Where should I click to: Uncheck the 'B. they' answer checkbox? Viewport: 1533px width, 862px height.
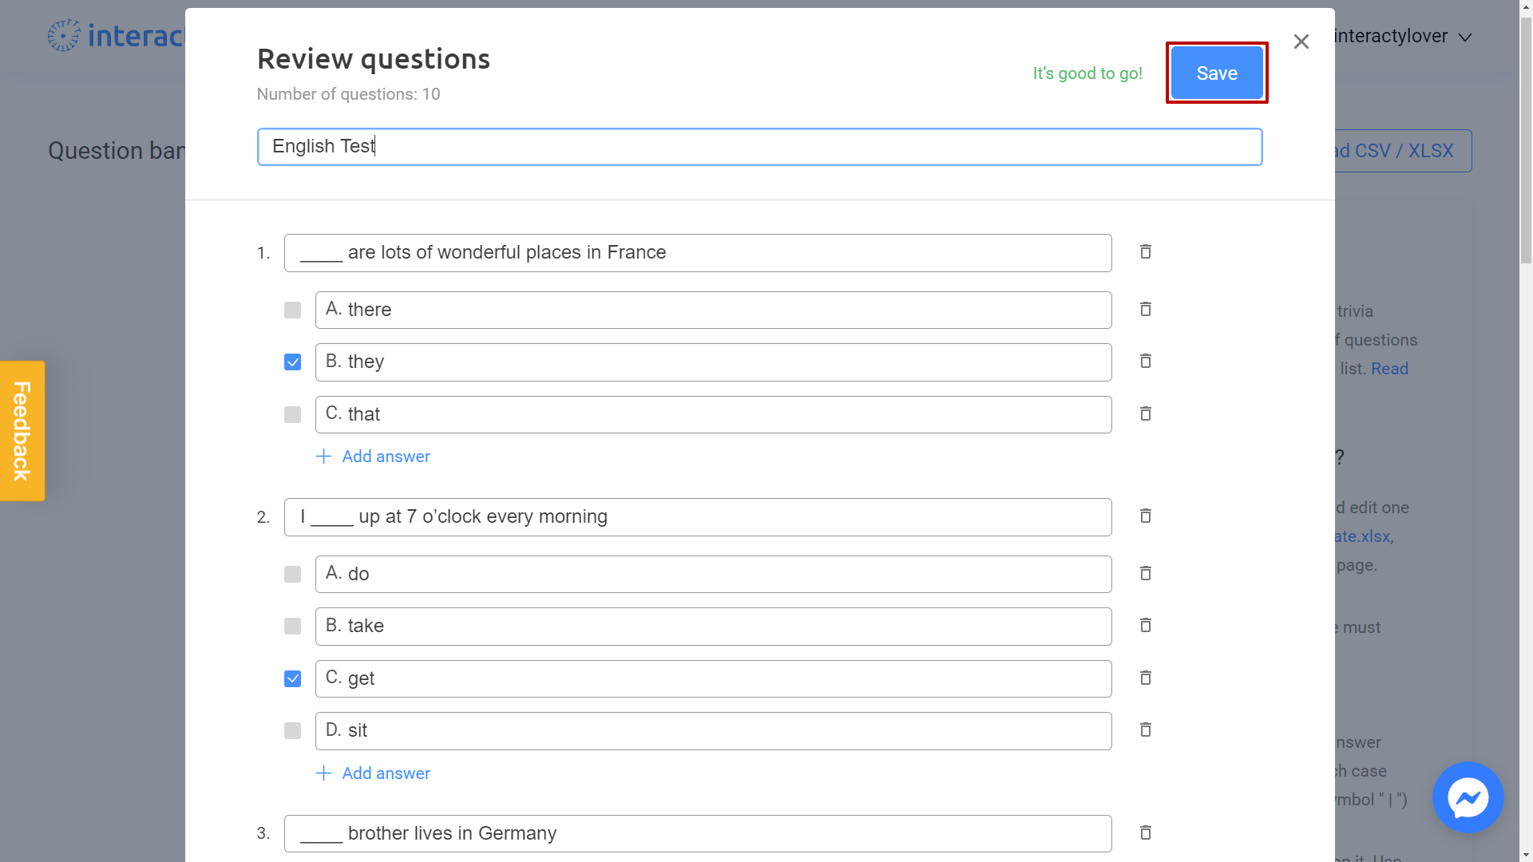click(293, 362)
